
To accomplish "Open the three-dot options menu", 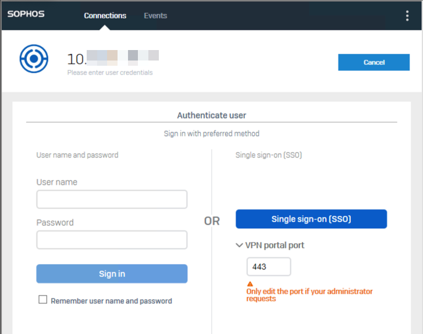I will [x=407, y=16].
